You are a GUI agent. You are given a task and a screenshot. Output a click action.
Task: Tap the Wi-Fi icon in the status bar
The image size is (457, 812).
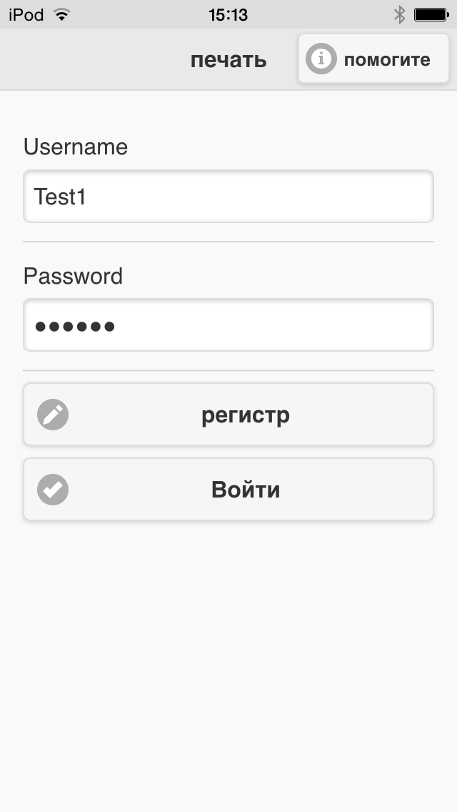[x=62, y=14]
